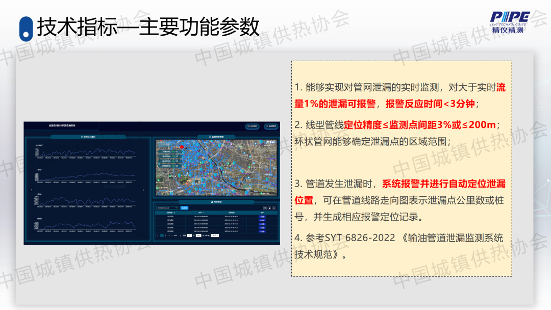The height and width of the screenshot is (310, 551).
Task: Click the rightmost table tool icon above the table
Action: point(274,208)
